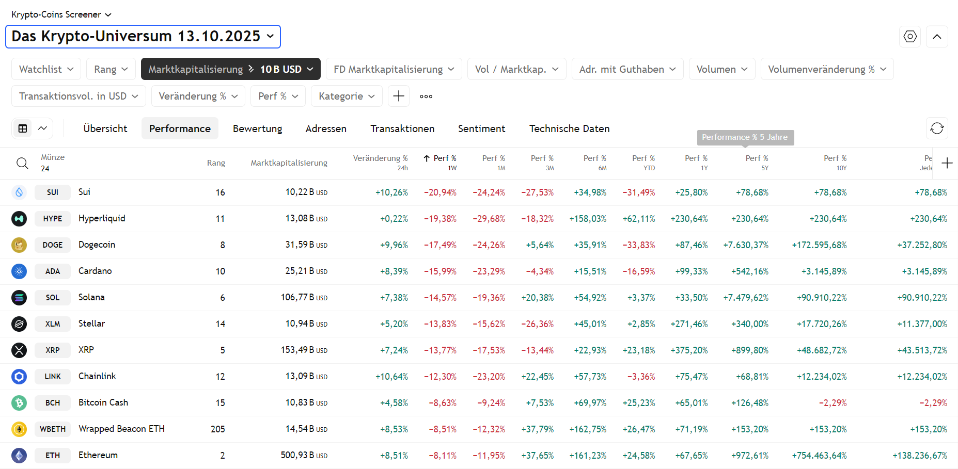This screenshot has width=958, height=469.
Task: Click the Dogecoin coin logo
Action: point(19,245)
